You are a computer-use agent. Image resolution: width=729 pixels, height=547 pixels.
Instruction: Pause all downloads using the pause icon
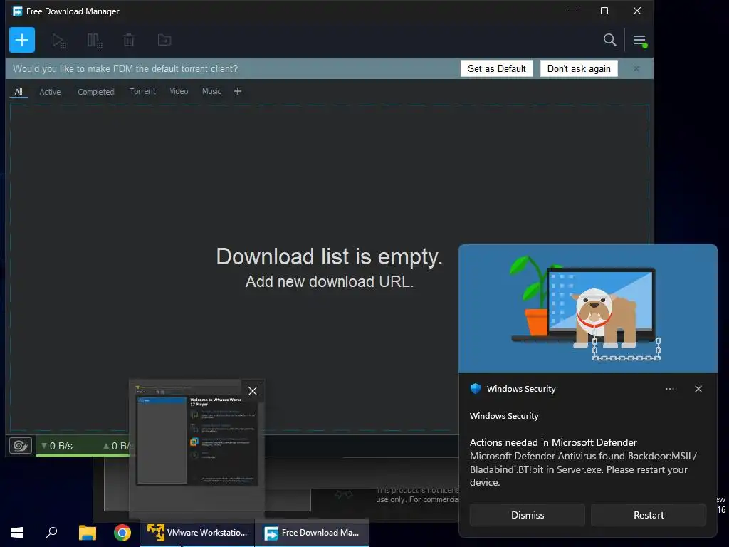[x=95, y=41]
